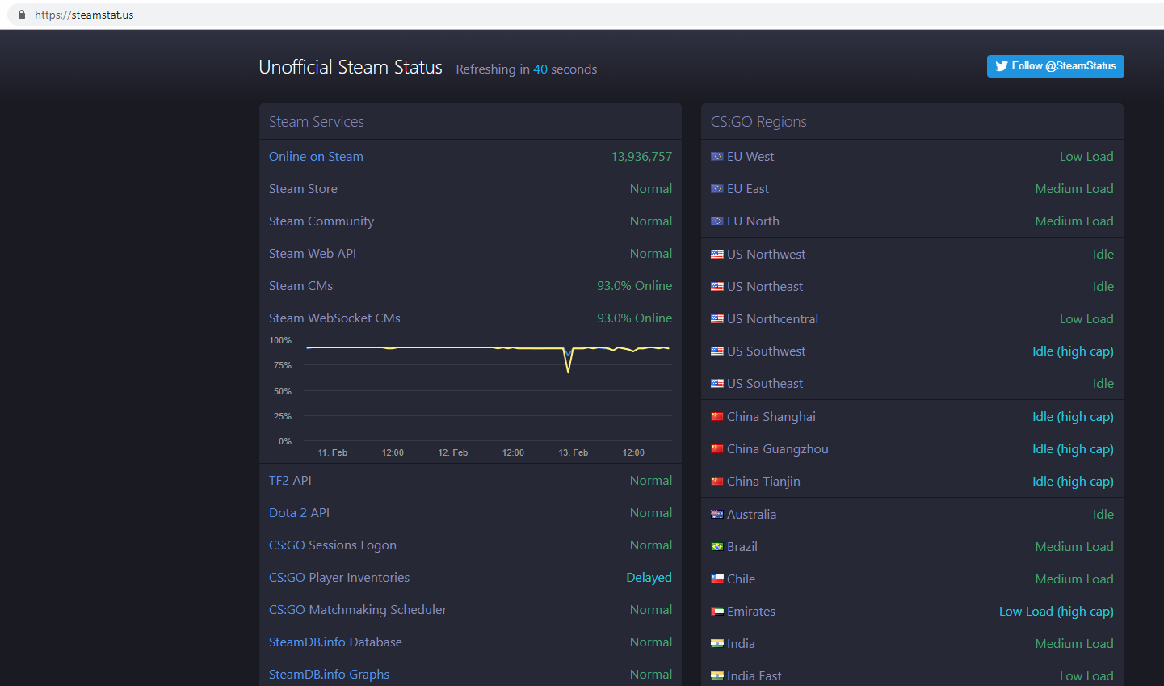Click the US Northeast flag icon
The image size is (1164, 686).
[717, 287]
